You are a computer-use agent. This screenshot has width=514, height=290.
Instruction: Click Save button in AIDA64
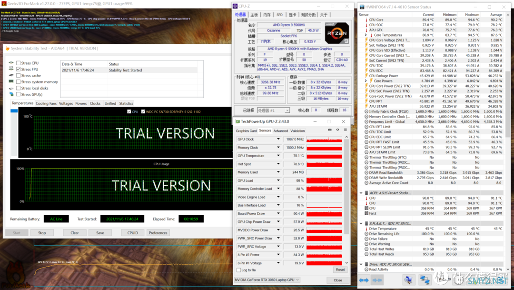point(100,232)
